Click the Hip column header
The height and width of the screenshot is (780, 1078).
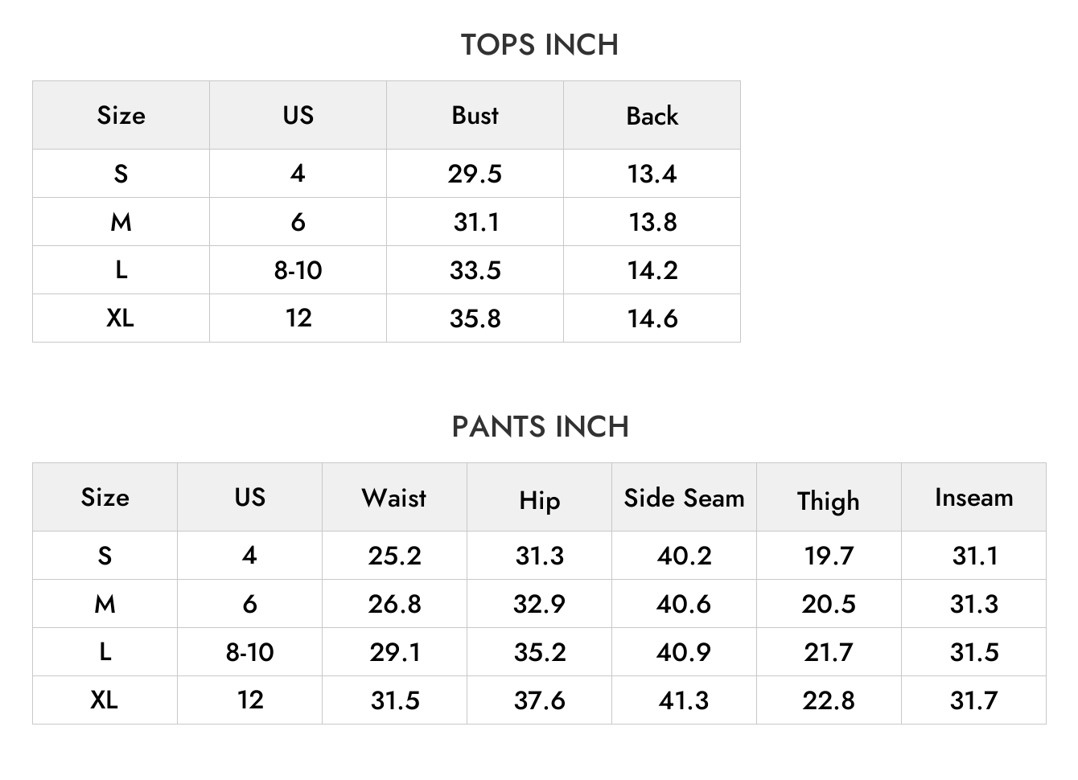[539, 501]
